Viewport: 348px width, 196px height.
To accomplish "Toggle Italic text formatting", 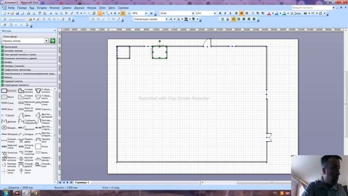I will click(x=225, y=13).
